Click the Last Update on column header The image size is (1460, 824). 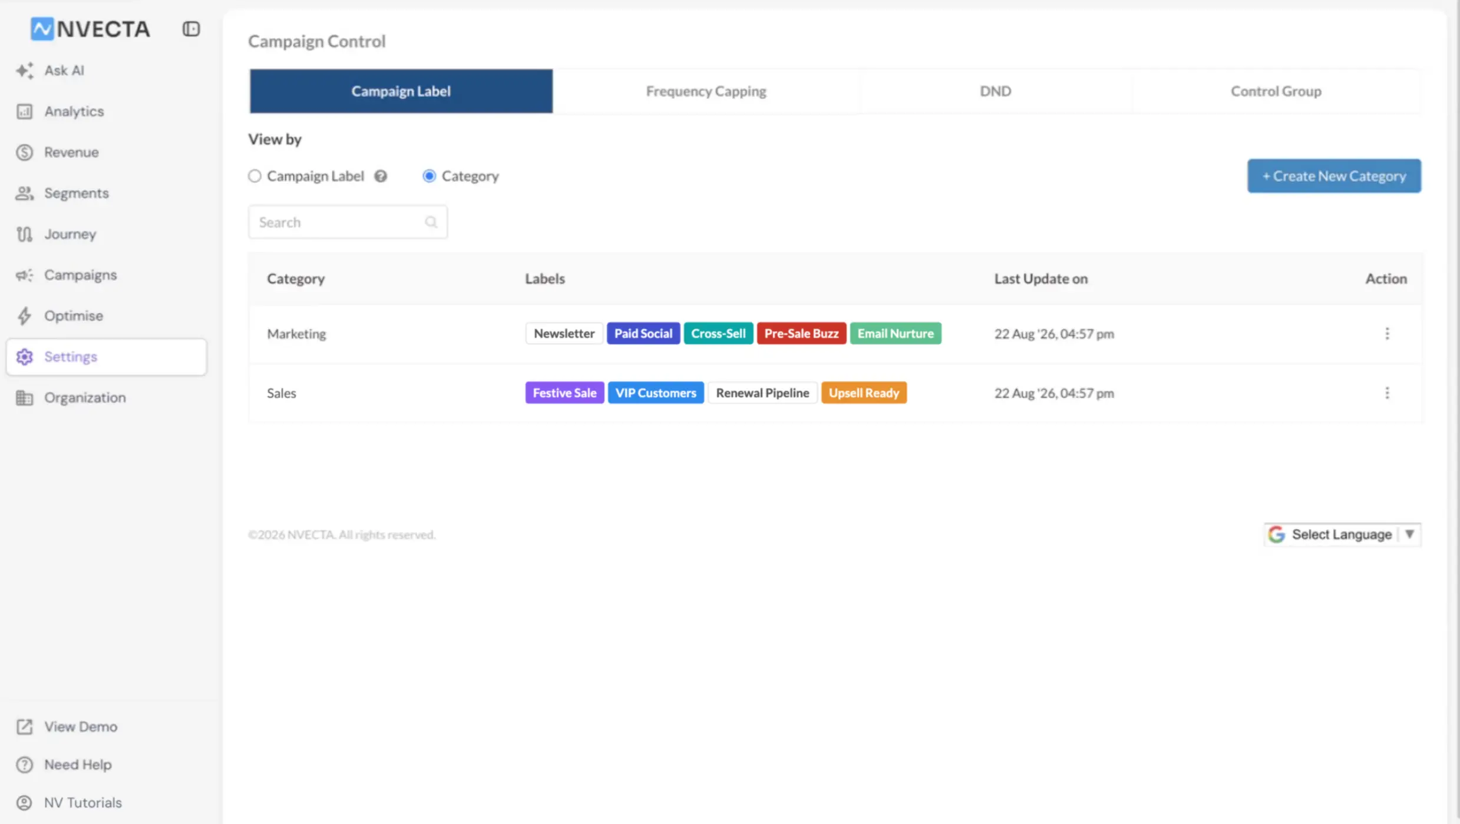click(1041, 278)
